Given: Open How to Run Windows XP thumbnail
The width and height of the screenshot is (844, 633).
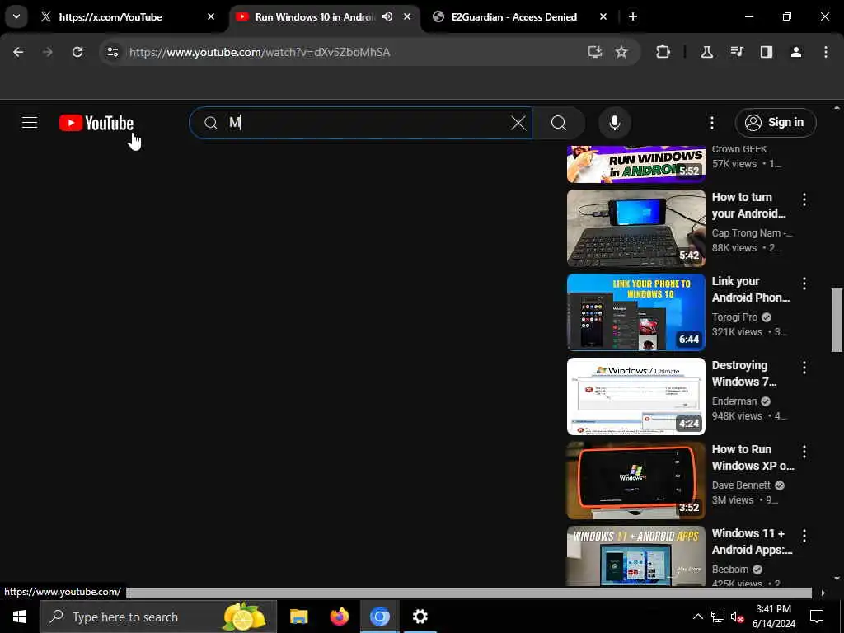Looking at the screenshot, I should (x=635, y=481).
